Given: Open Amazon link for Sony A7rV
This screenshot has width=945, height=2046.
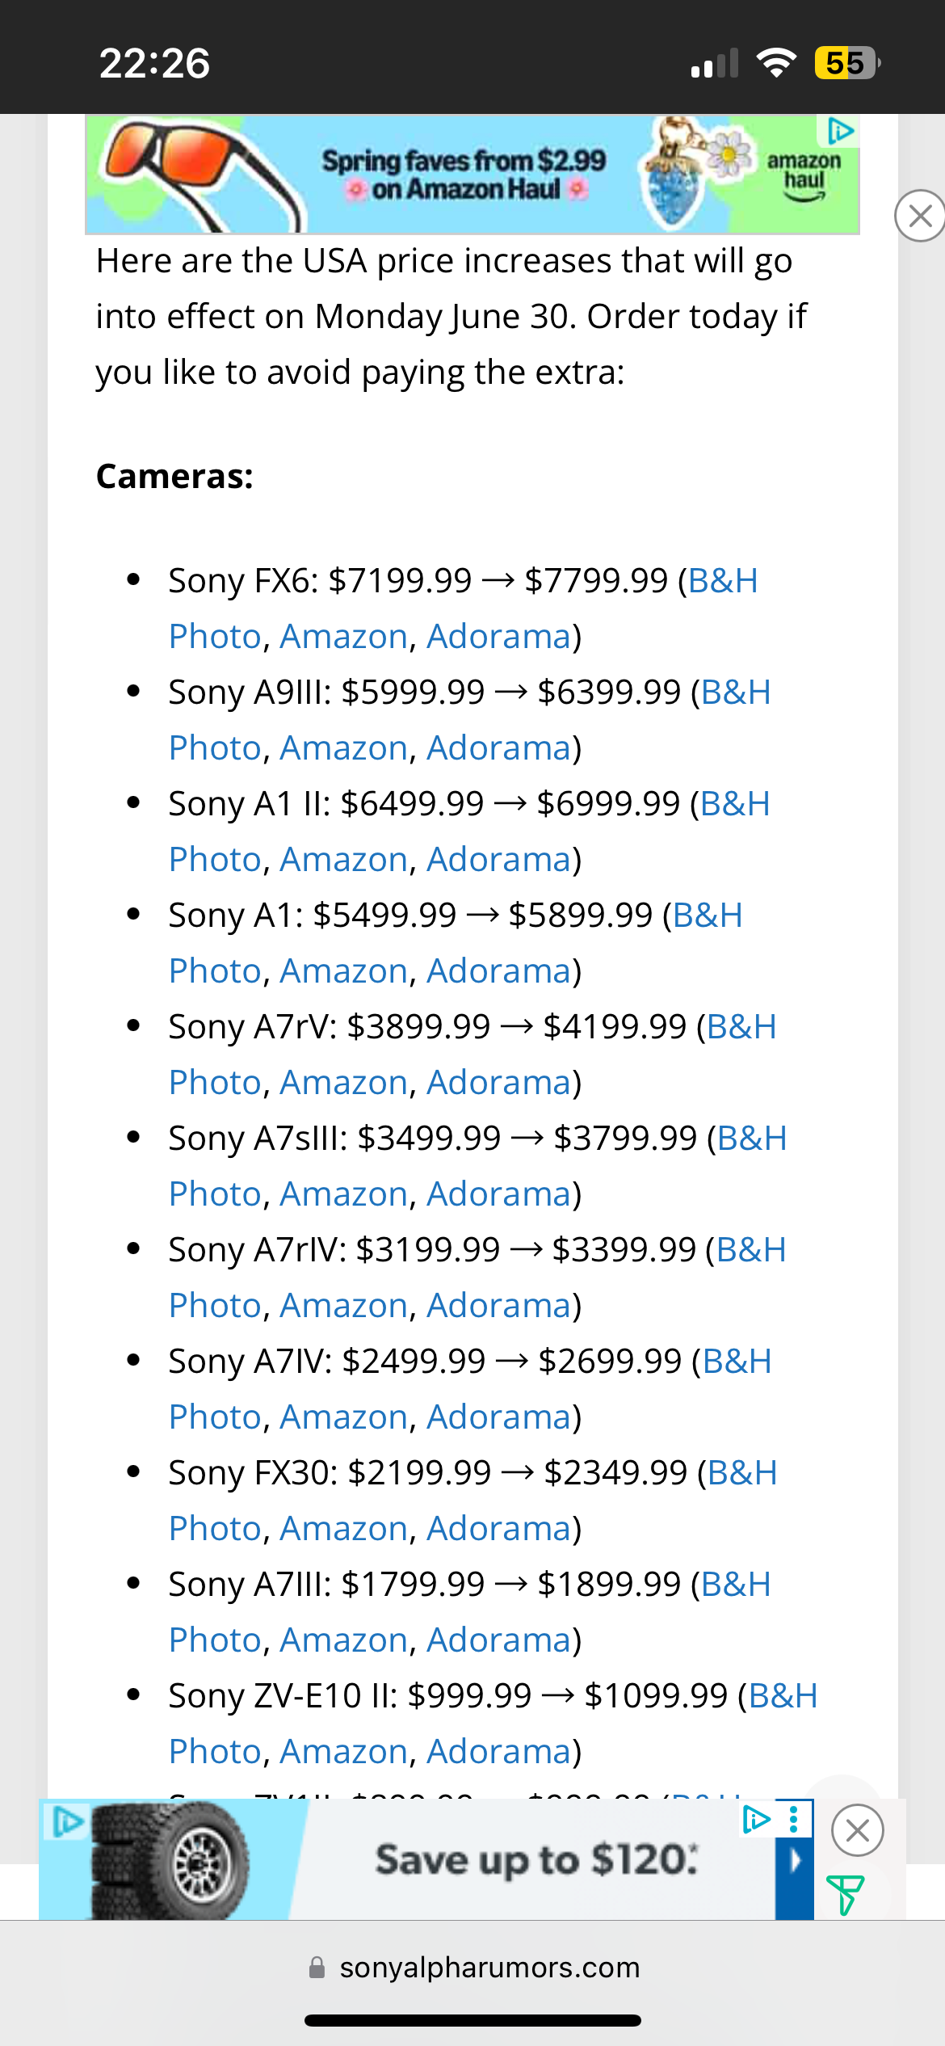Looking at the screenshot, I should point(343,1083).
